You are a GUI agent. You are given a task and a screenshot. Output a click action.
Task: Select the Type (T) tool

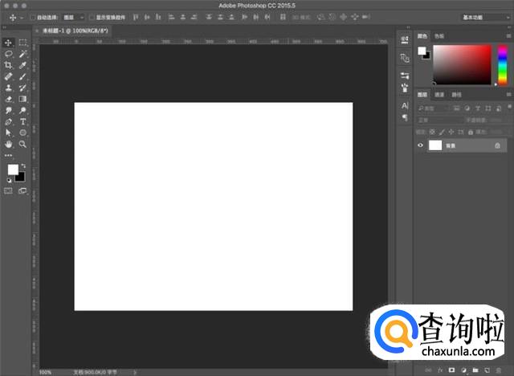click(22, 121)
